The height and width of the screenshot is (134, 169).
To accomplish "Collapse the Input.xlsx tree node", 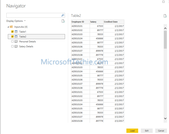I will 8,27.
